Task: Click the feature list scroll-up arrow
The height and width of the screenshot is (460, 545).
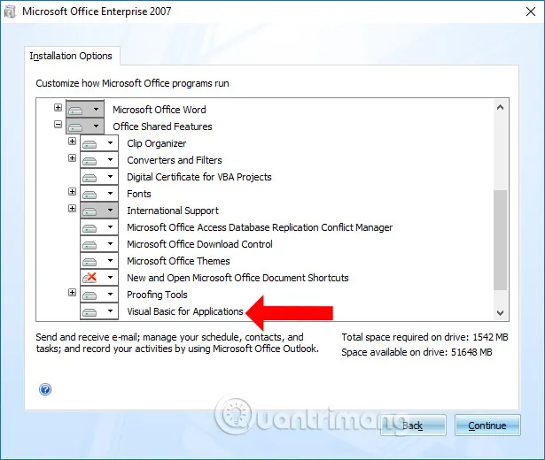Action: (500, 107)
